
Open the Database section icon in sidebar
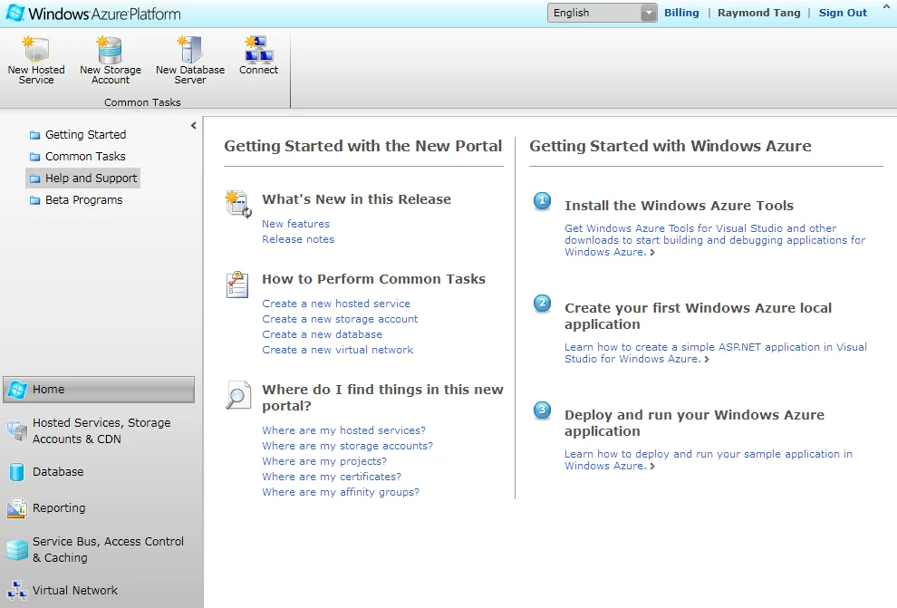pos(16,472)
